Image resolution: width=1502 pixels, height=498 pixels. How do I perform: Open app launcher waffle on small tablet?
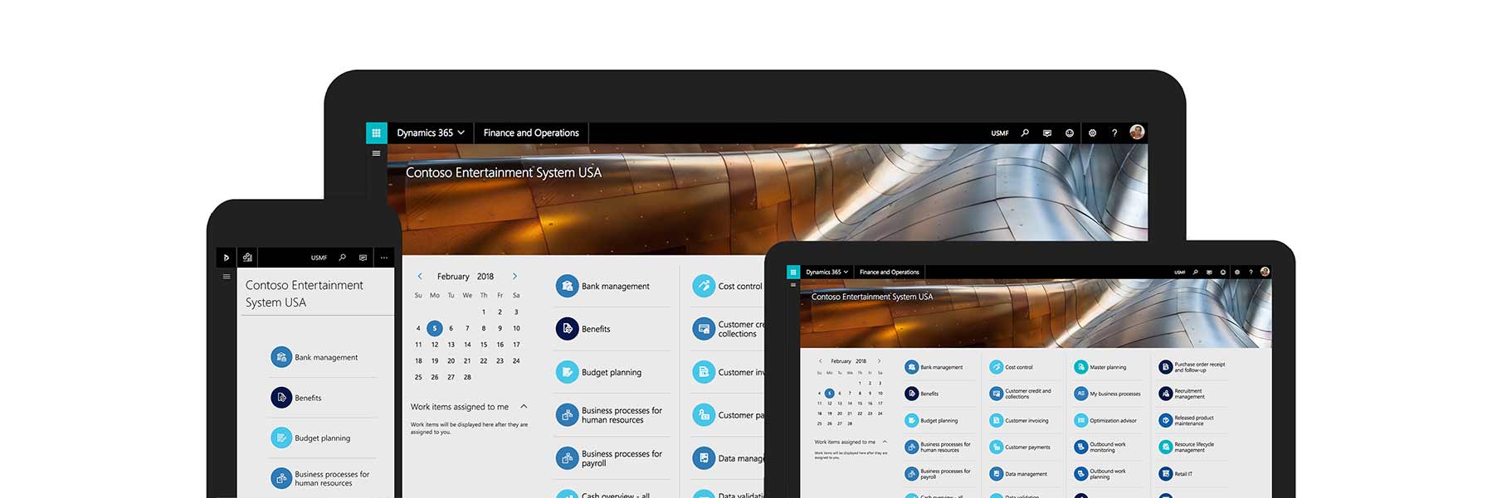coord(793,272)
